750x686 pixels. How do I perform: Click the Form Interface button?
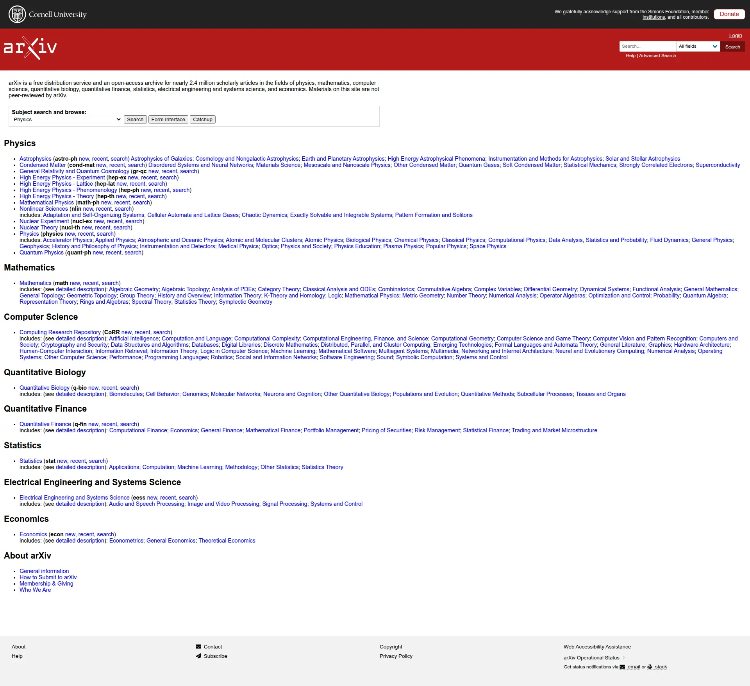click(x=168, y=119)
